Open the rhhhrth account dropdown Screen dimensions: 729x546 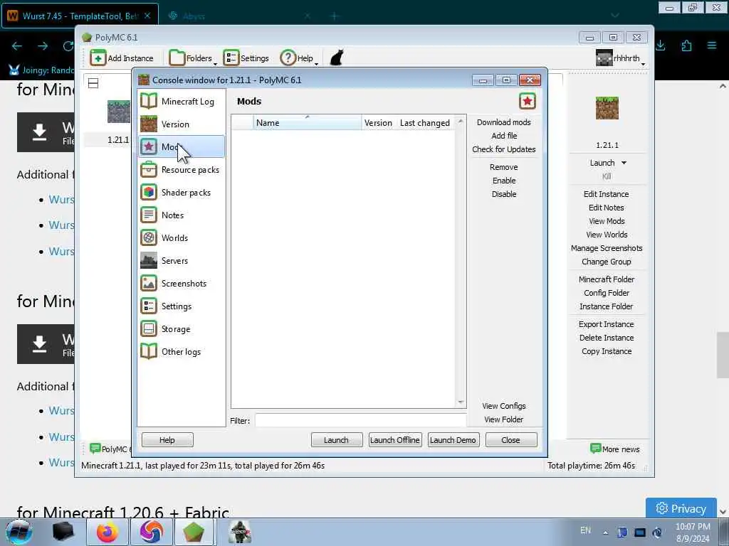621,58
